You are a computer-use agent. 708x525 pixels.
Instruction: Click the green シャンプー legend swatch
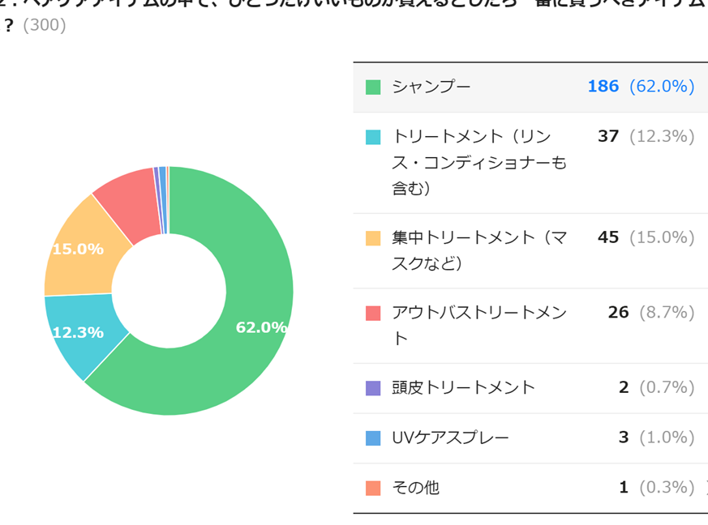373,87
